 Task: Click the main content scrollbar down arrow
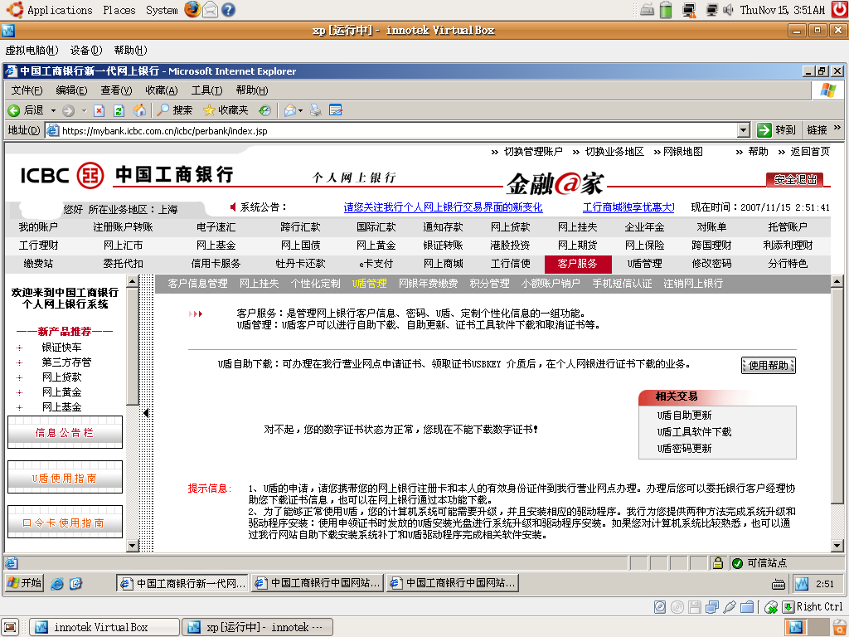click(x=837, y=546)
